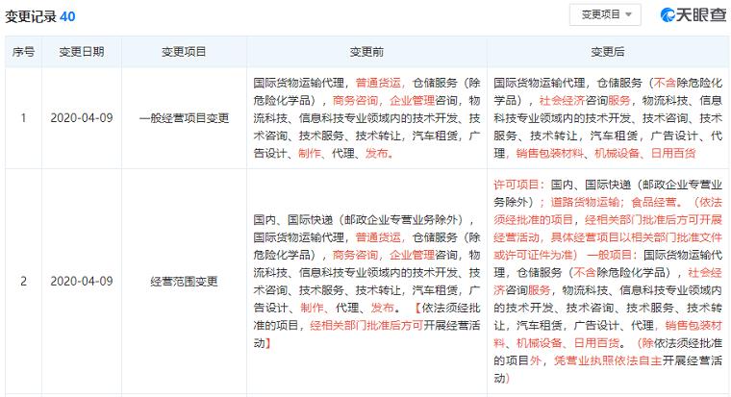Screen dimensions: 731x397
Task: Click the 变更日期 column header
Action: tap(82, 52)
